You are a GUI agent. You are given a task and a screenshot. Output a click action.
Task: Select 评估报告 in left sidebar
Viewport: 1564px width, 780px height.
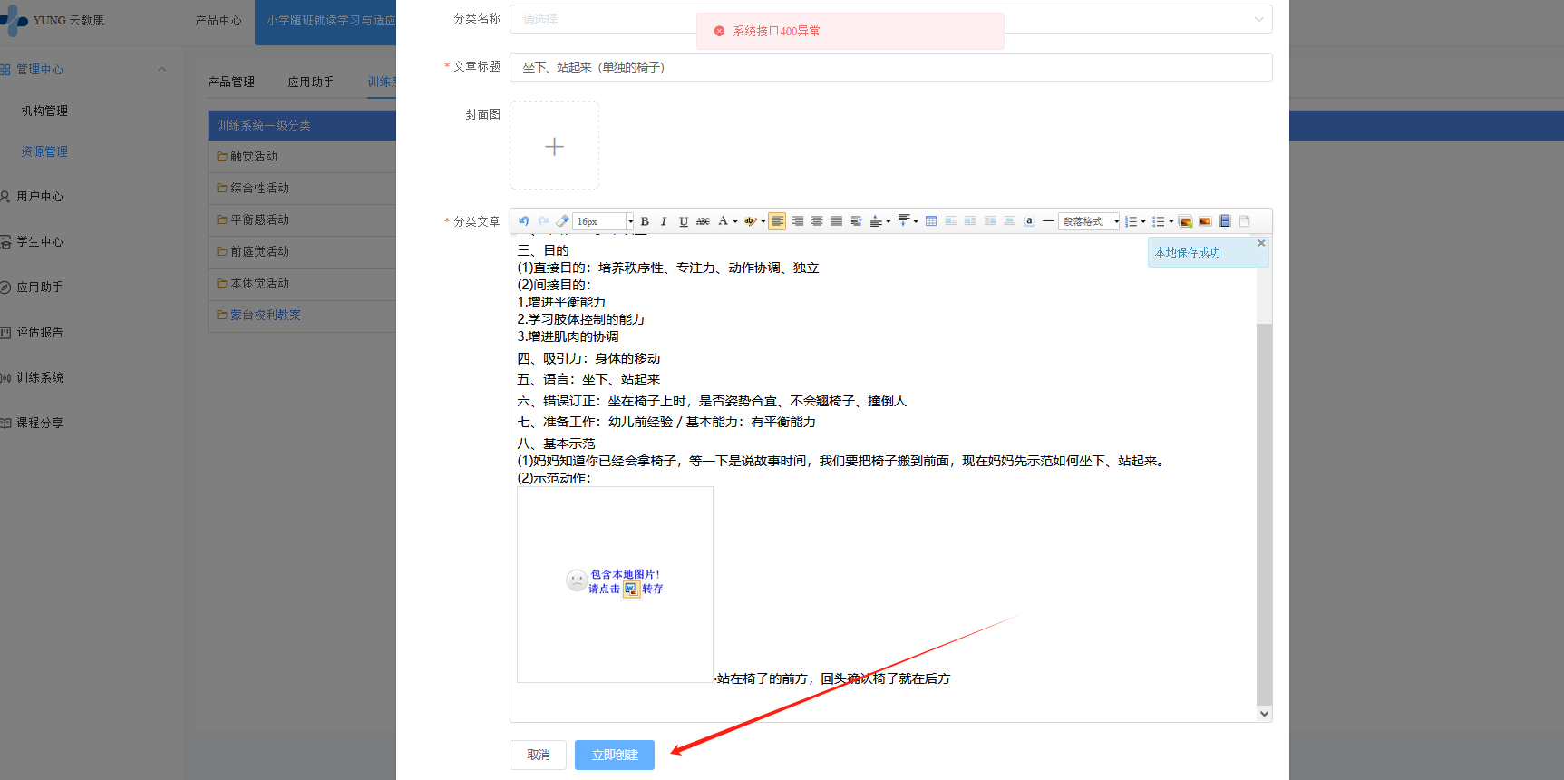tap(40, 332)
